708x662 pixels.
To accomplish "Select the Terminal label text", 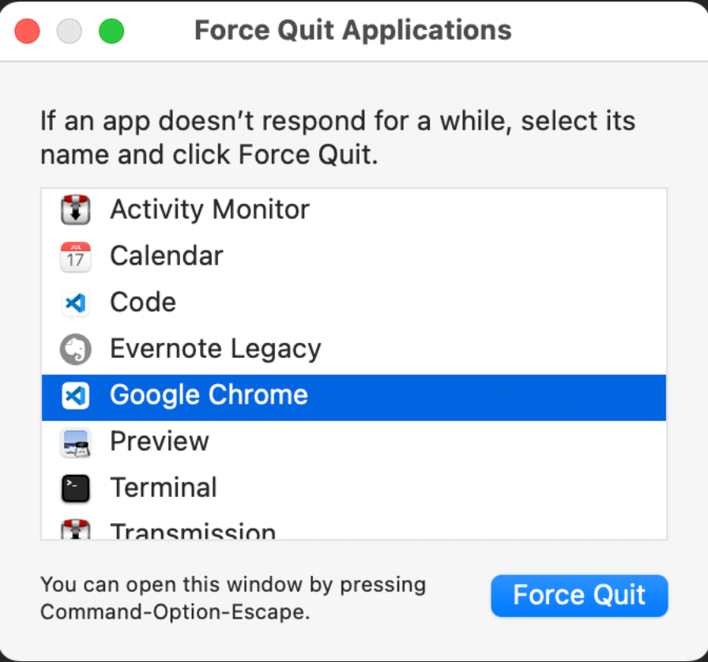I will click(163, 488).
